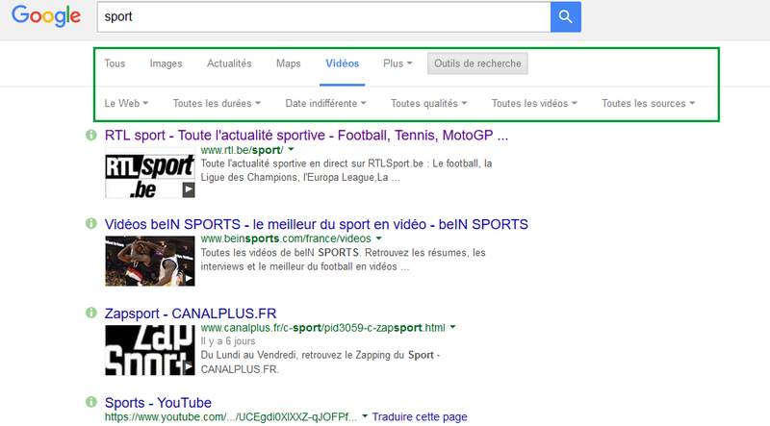Viewport: 770px width, 426px height.
Task: Open the Maps tab
Action: point(288,63)
